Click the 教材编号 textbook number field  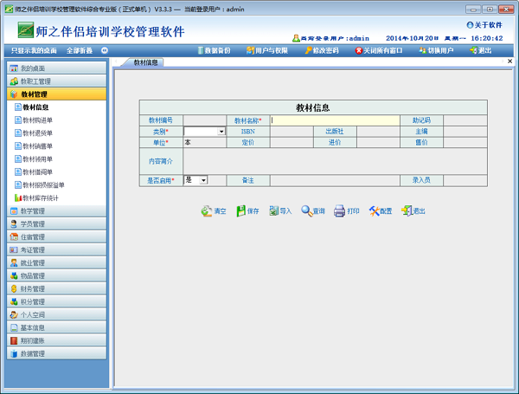pyautogui.click(x=204, y=120)
